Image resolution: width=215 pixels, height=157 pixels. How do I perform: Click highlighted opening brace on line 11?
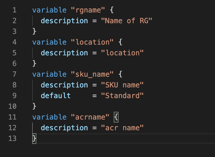116,117
